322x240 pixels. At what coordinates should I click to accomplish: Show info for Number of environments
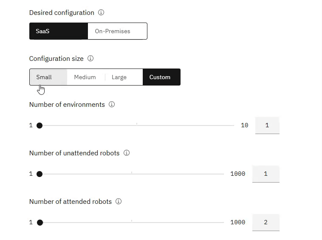point(112,104)
